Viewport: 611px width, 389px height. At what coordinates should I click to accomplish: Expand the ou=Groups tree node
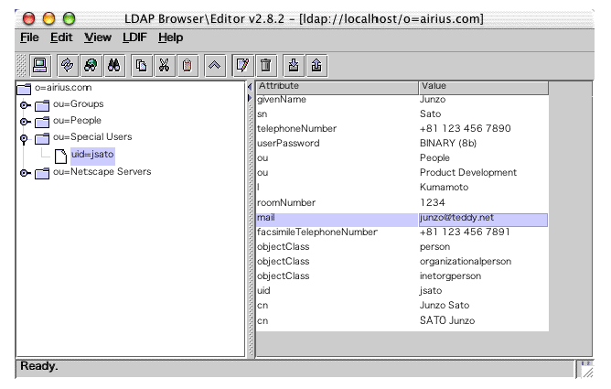(25, 105)
